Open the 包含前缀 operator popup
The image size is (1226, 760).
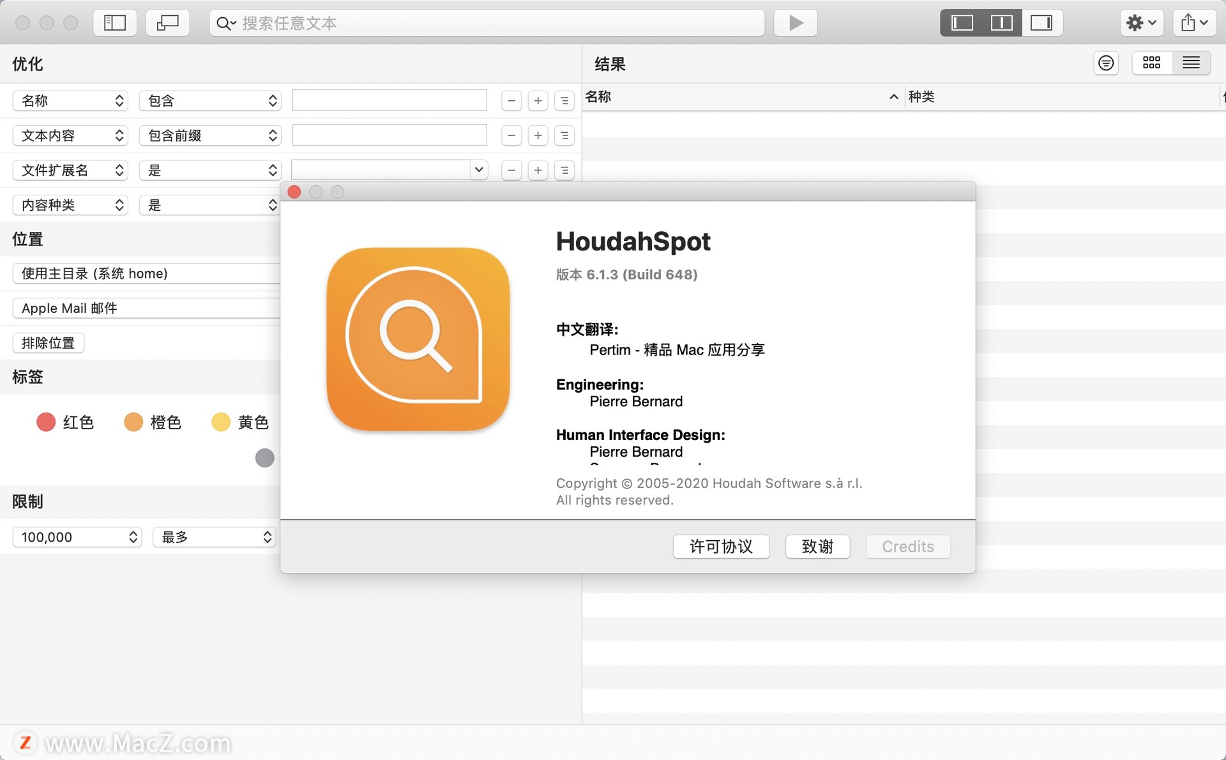tap(210, 135)
